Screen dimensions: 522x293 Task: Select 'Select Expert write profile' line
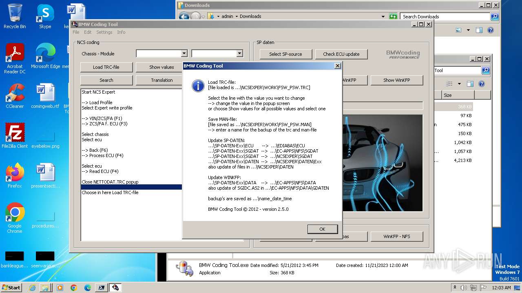point(107,108)
